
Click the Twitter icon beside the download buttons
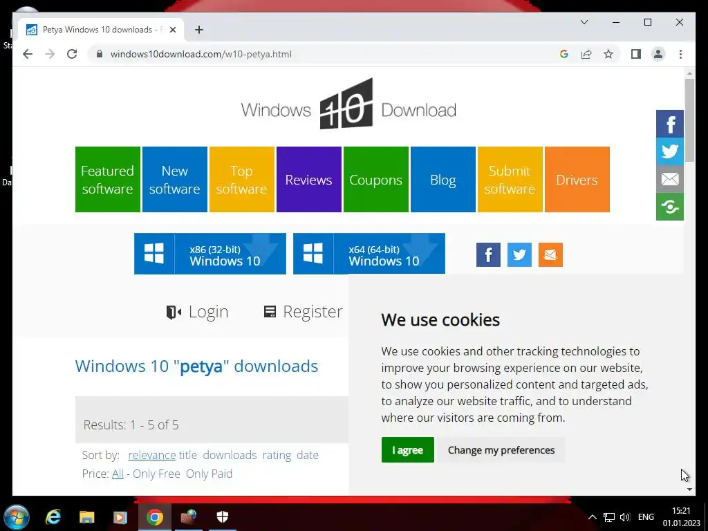click(x=519, y=254)
